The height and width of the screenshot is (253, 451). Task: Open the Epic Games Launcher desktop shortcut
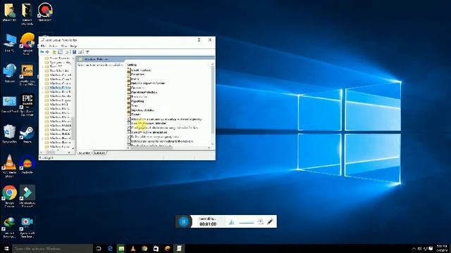pos(27,105)
